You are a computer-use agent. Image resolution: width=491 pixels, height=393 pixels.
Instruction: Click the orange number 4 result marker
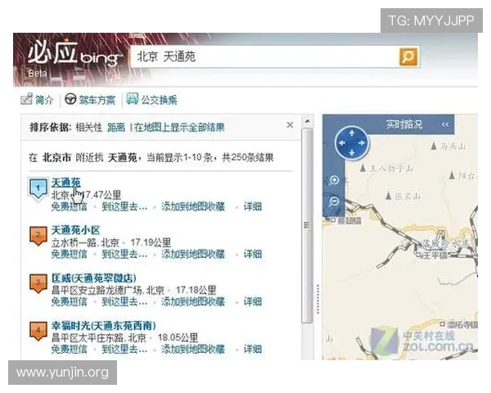38,331
